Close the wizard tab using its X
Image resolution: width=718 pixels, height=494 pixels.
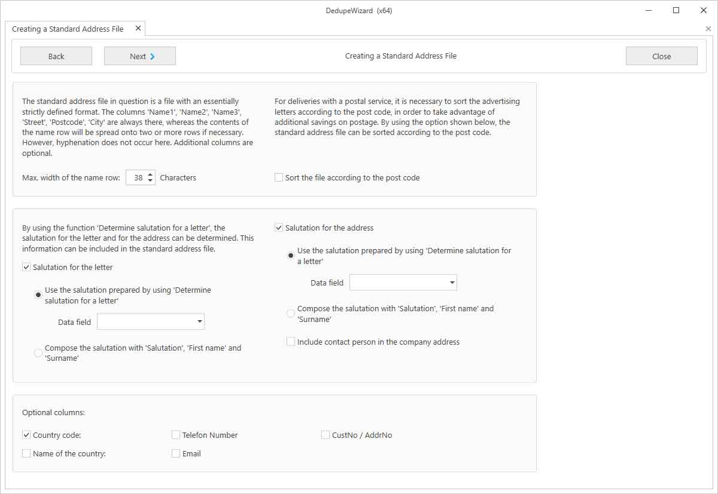coord(137,27)
